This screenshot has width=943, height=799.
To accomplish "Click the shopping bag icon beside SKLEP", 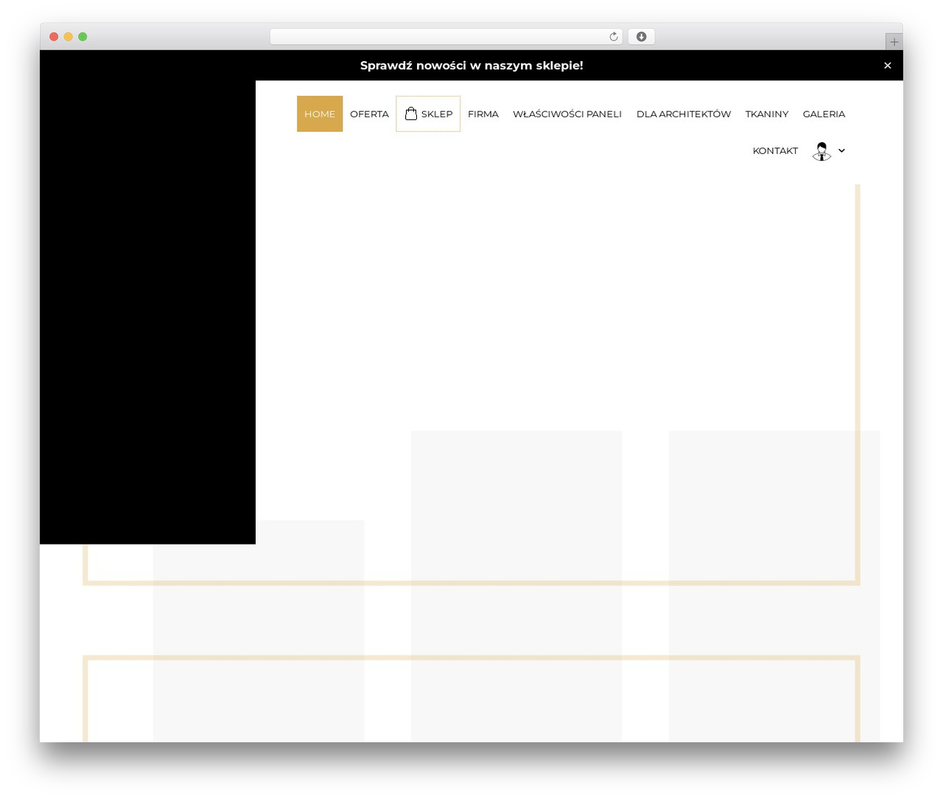I will coord(411,114).
